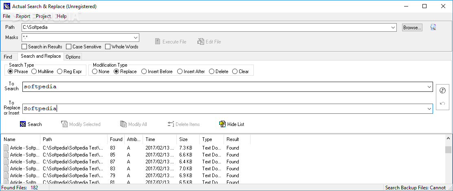Image resolution: width=453 pixels, height=191 pixels.
Task: Open the Project menu
Action: click(43, 16)
